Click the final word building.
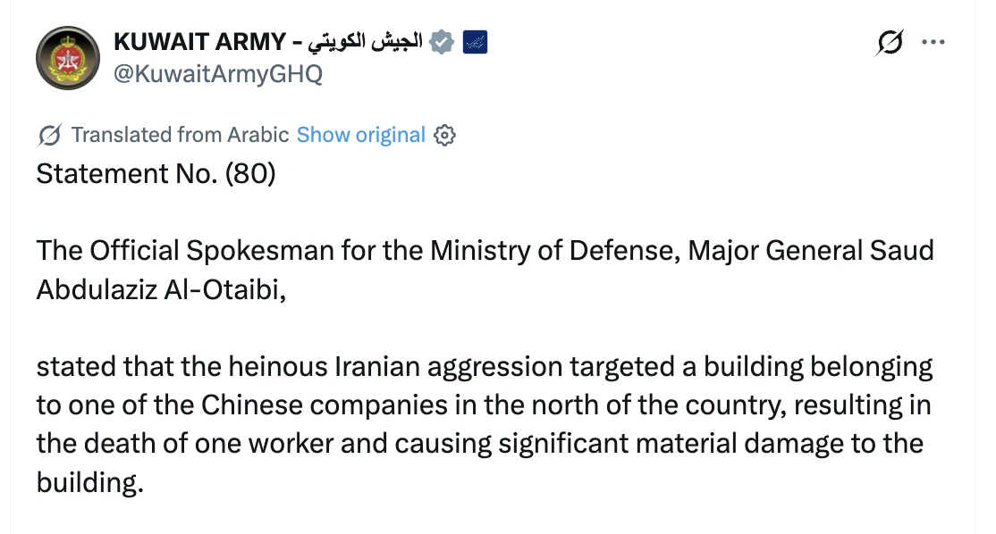The image size is (996, 534). 90,482
